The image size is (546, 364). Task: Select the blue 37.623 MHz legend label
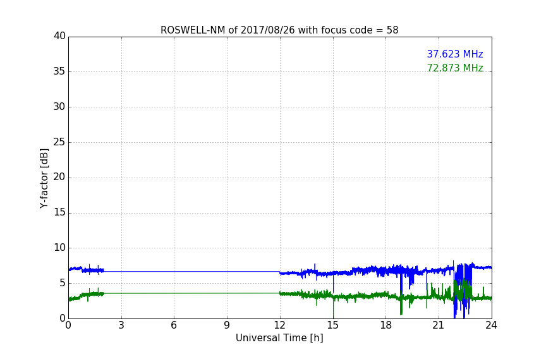[455, 54]
